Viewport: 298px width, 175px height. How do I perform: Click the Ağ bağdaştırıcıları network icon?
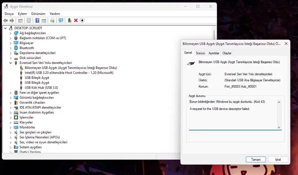pos(16,33)
